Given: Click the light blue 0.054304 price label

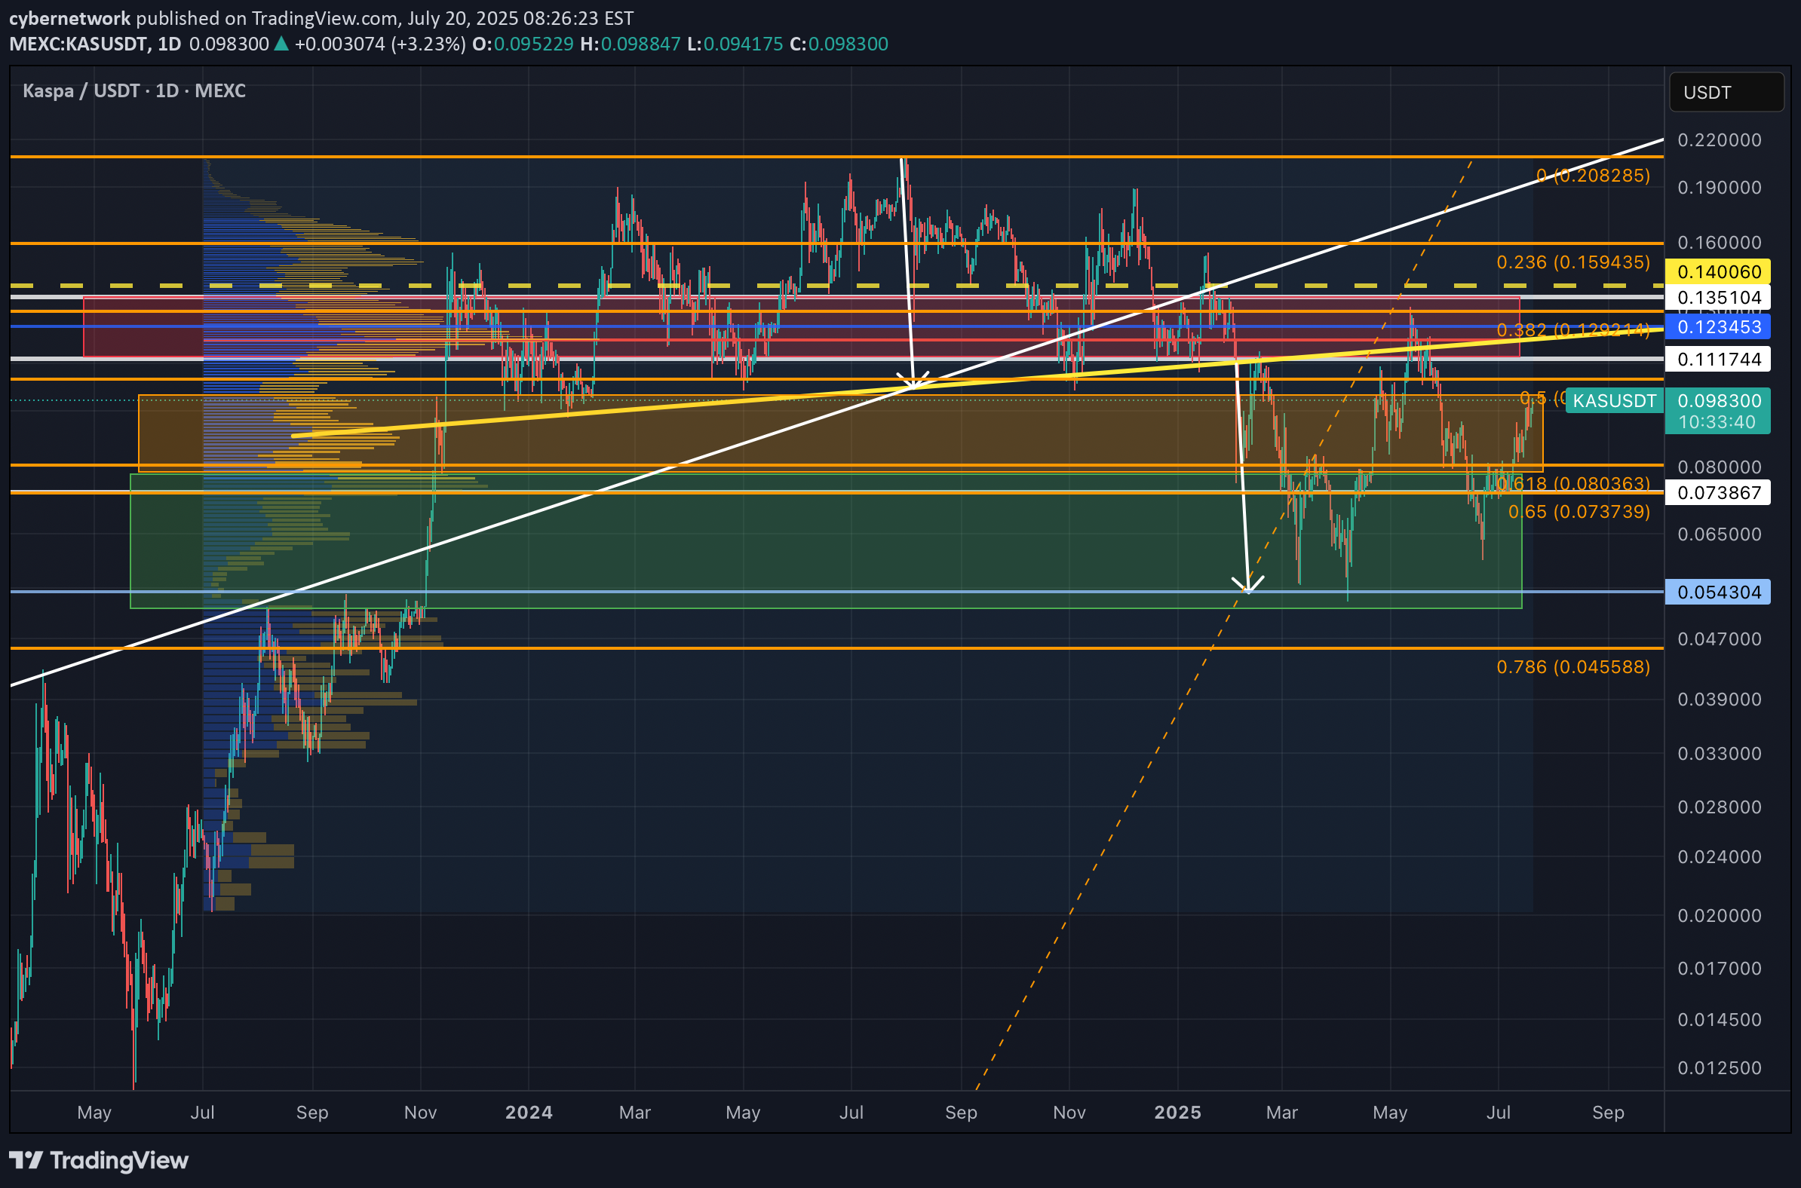Looking at the screenshot, I should pyautogui.click(x=1717, y=592).
